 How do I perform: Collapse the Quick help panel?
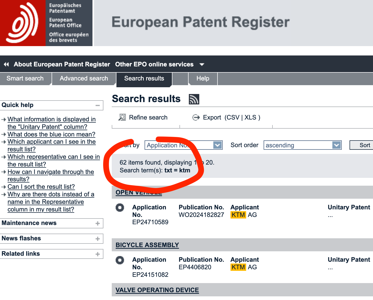(x=98, y=105)
